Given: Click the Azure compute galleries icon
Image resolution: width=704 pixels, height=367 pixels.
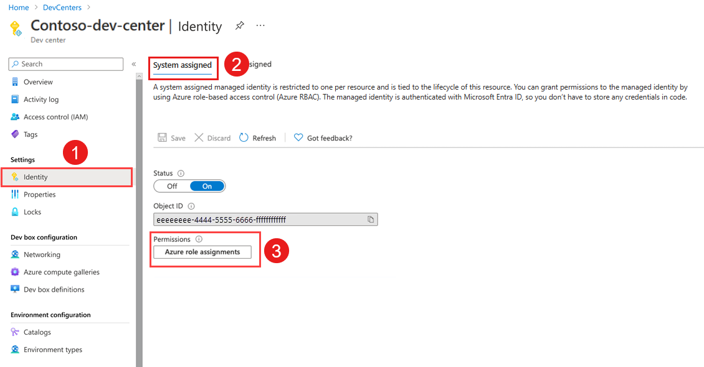Looking at the screenshot, I should click(15, 272).
